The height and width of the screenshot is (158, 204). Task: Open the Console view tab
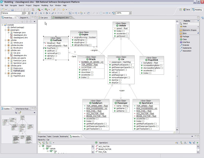56,136
